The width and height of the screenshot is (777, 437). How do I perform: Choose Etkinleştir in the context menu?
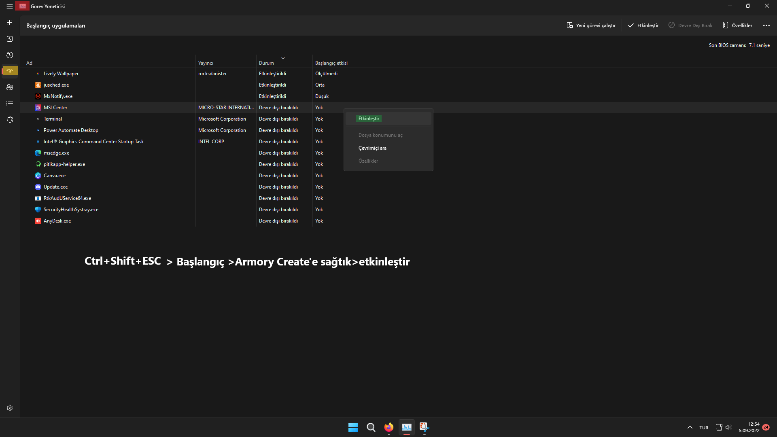coord(369,119)
